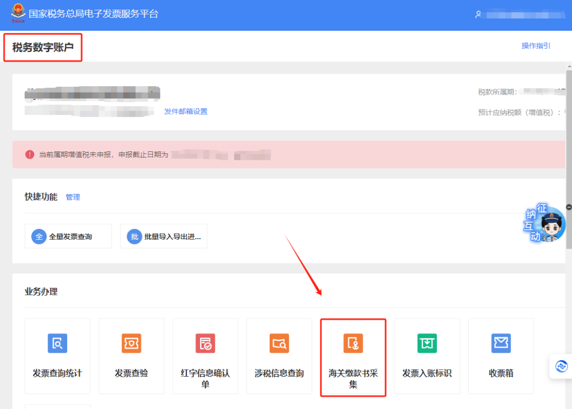Open 批量导入导出进... quick function
Screen dimensions: 572x409
click(x=164, y=236)
